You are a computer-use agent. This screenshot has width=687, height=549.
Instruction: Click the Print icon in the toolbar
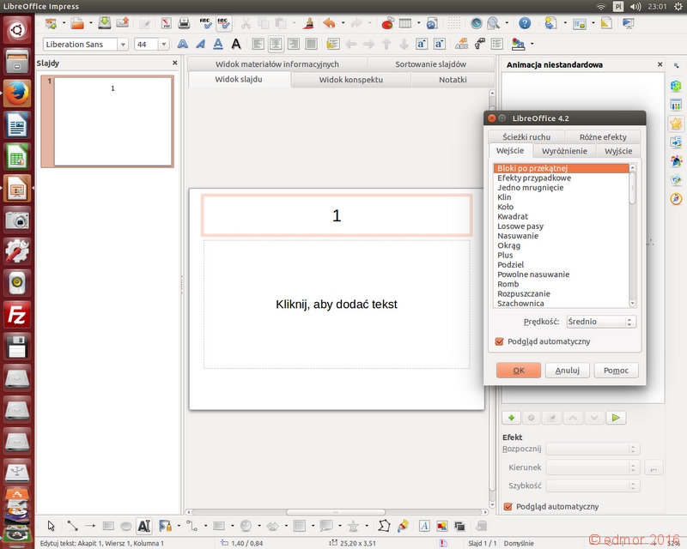click(x=184, y=23)
